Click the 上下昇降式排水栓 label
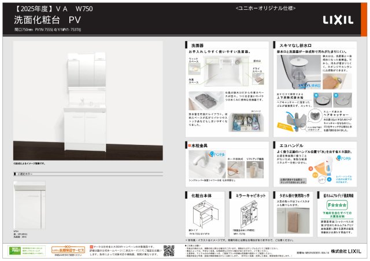This screenshot has height=261, width=370. [290, 98]
